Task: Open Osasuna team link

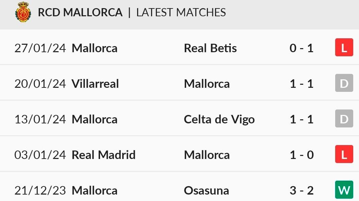Action: click(x=207, y=190)
